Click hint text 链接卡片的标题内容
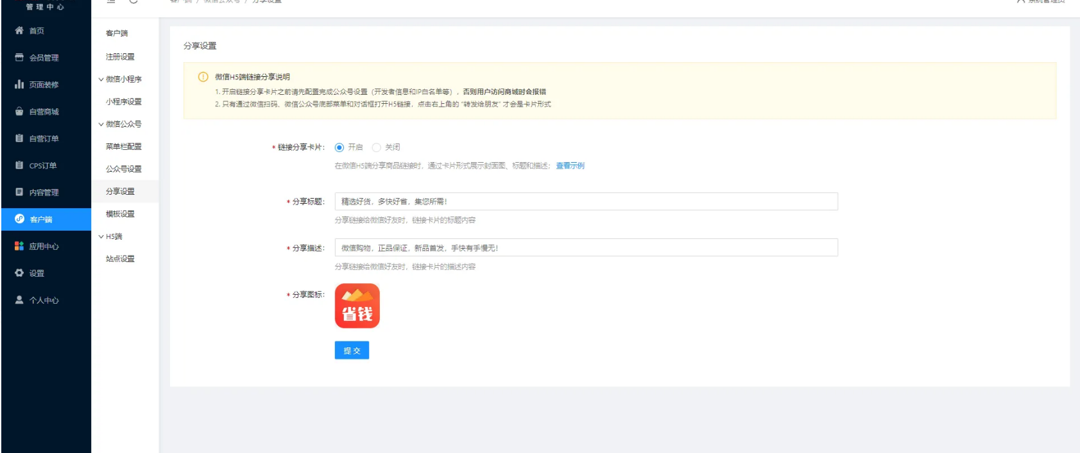The image size is (1080, 453). [443, 220]
